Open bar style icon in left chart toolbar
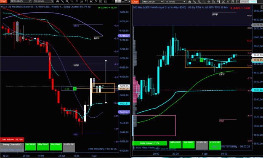Screen dimensions: 263x158 click(x=58, y=1)
